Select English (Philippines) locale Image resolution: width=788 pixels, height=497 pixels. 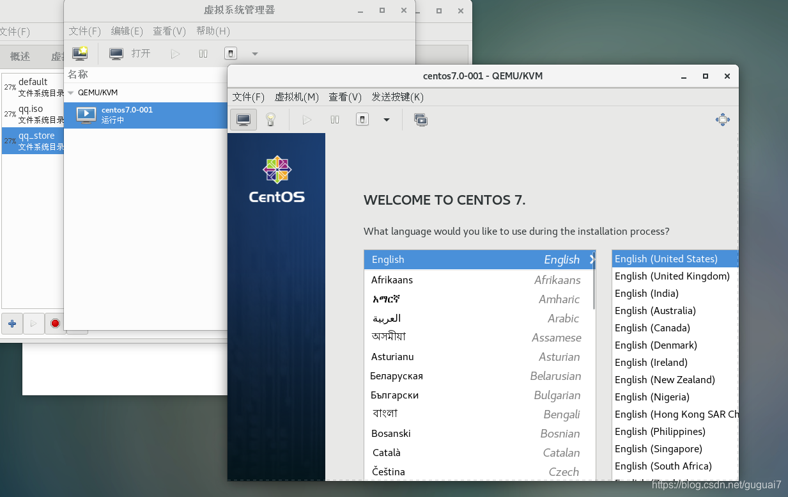point(675,432)
